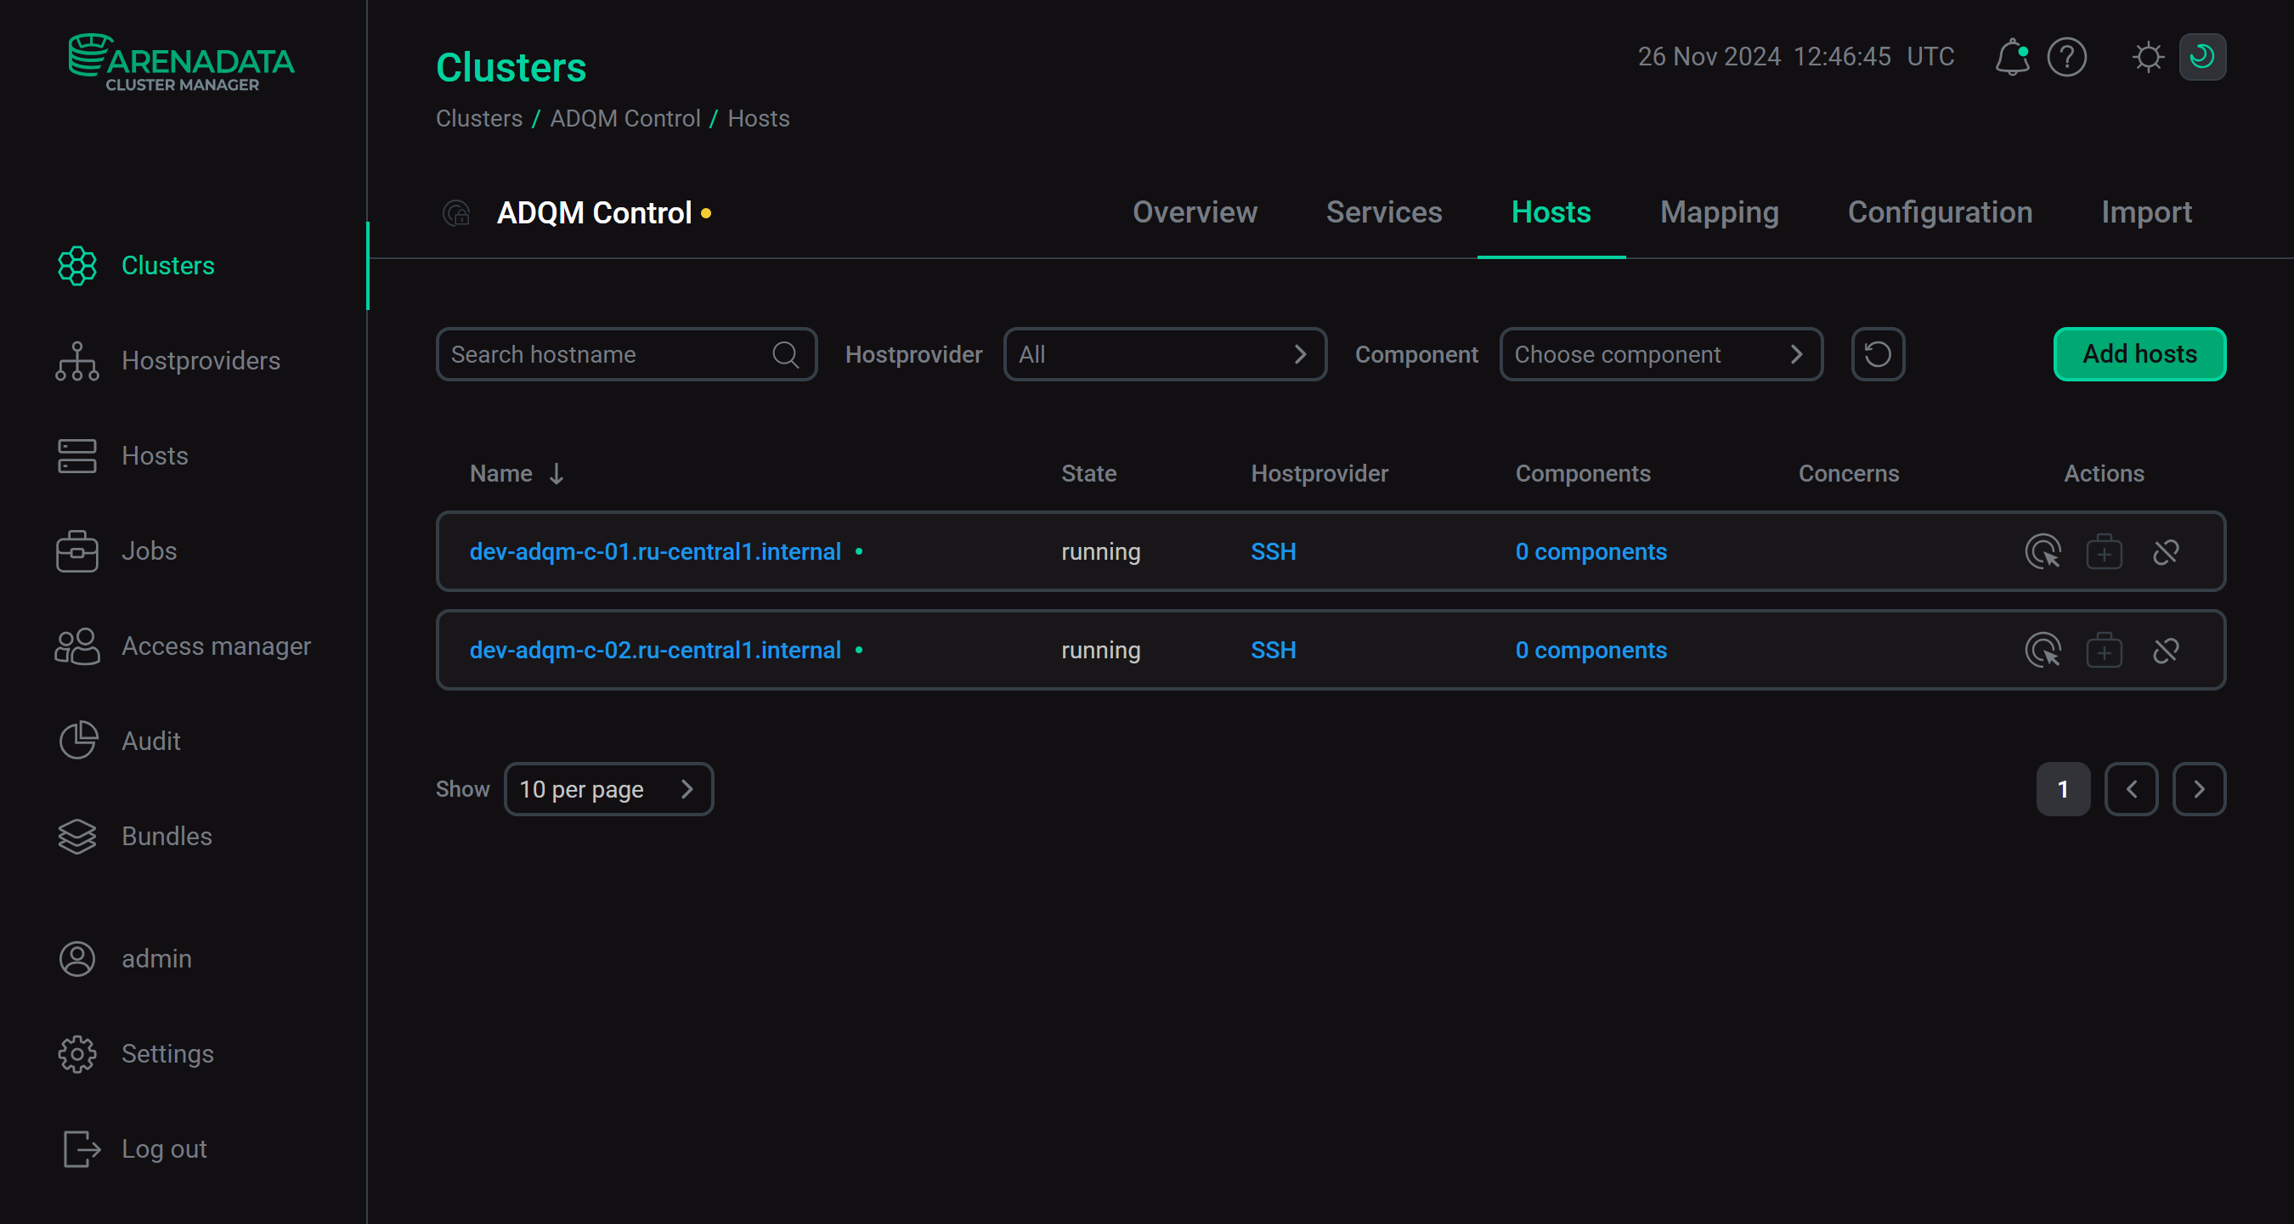Enable maintenance mode for dev-adqm-c-02

2105,650
